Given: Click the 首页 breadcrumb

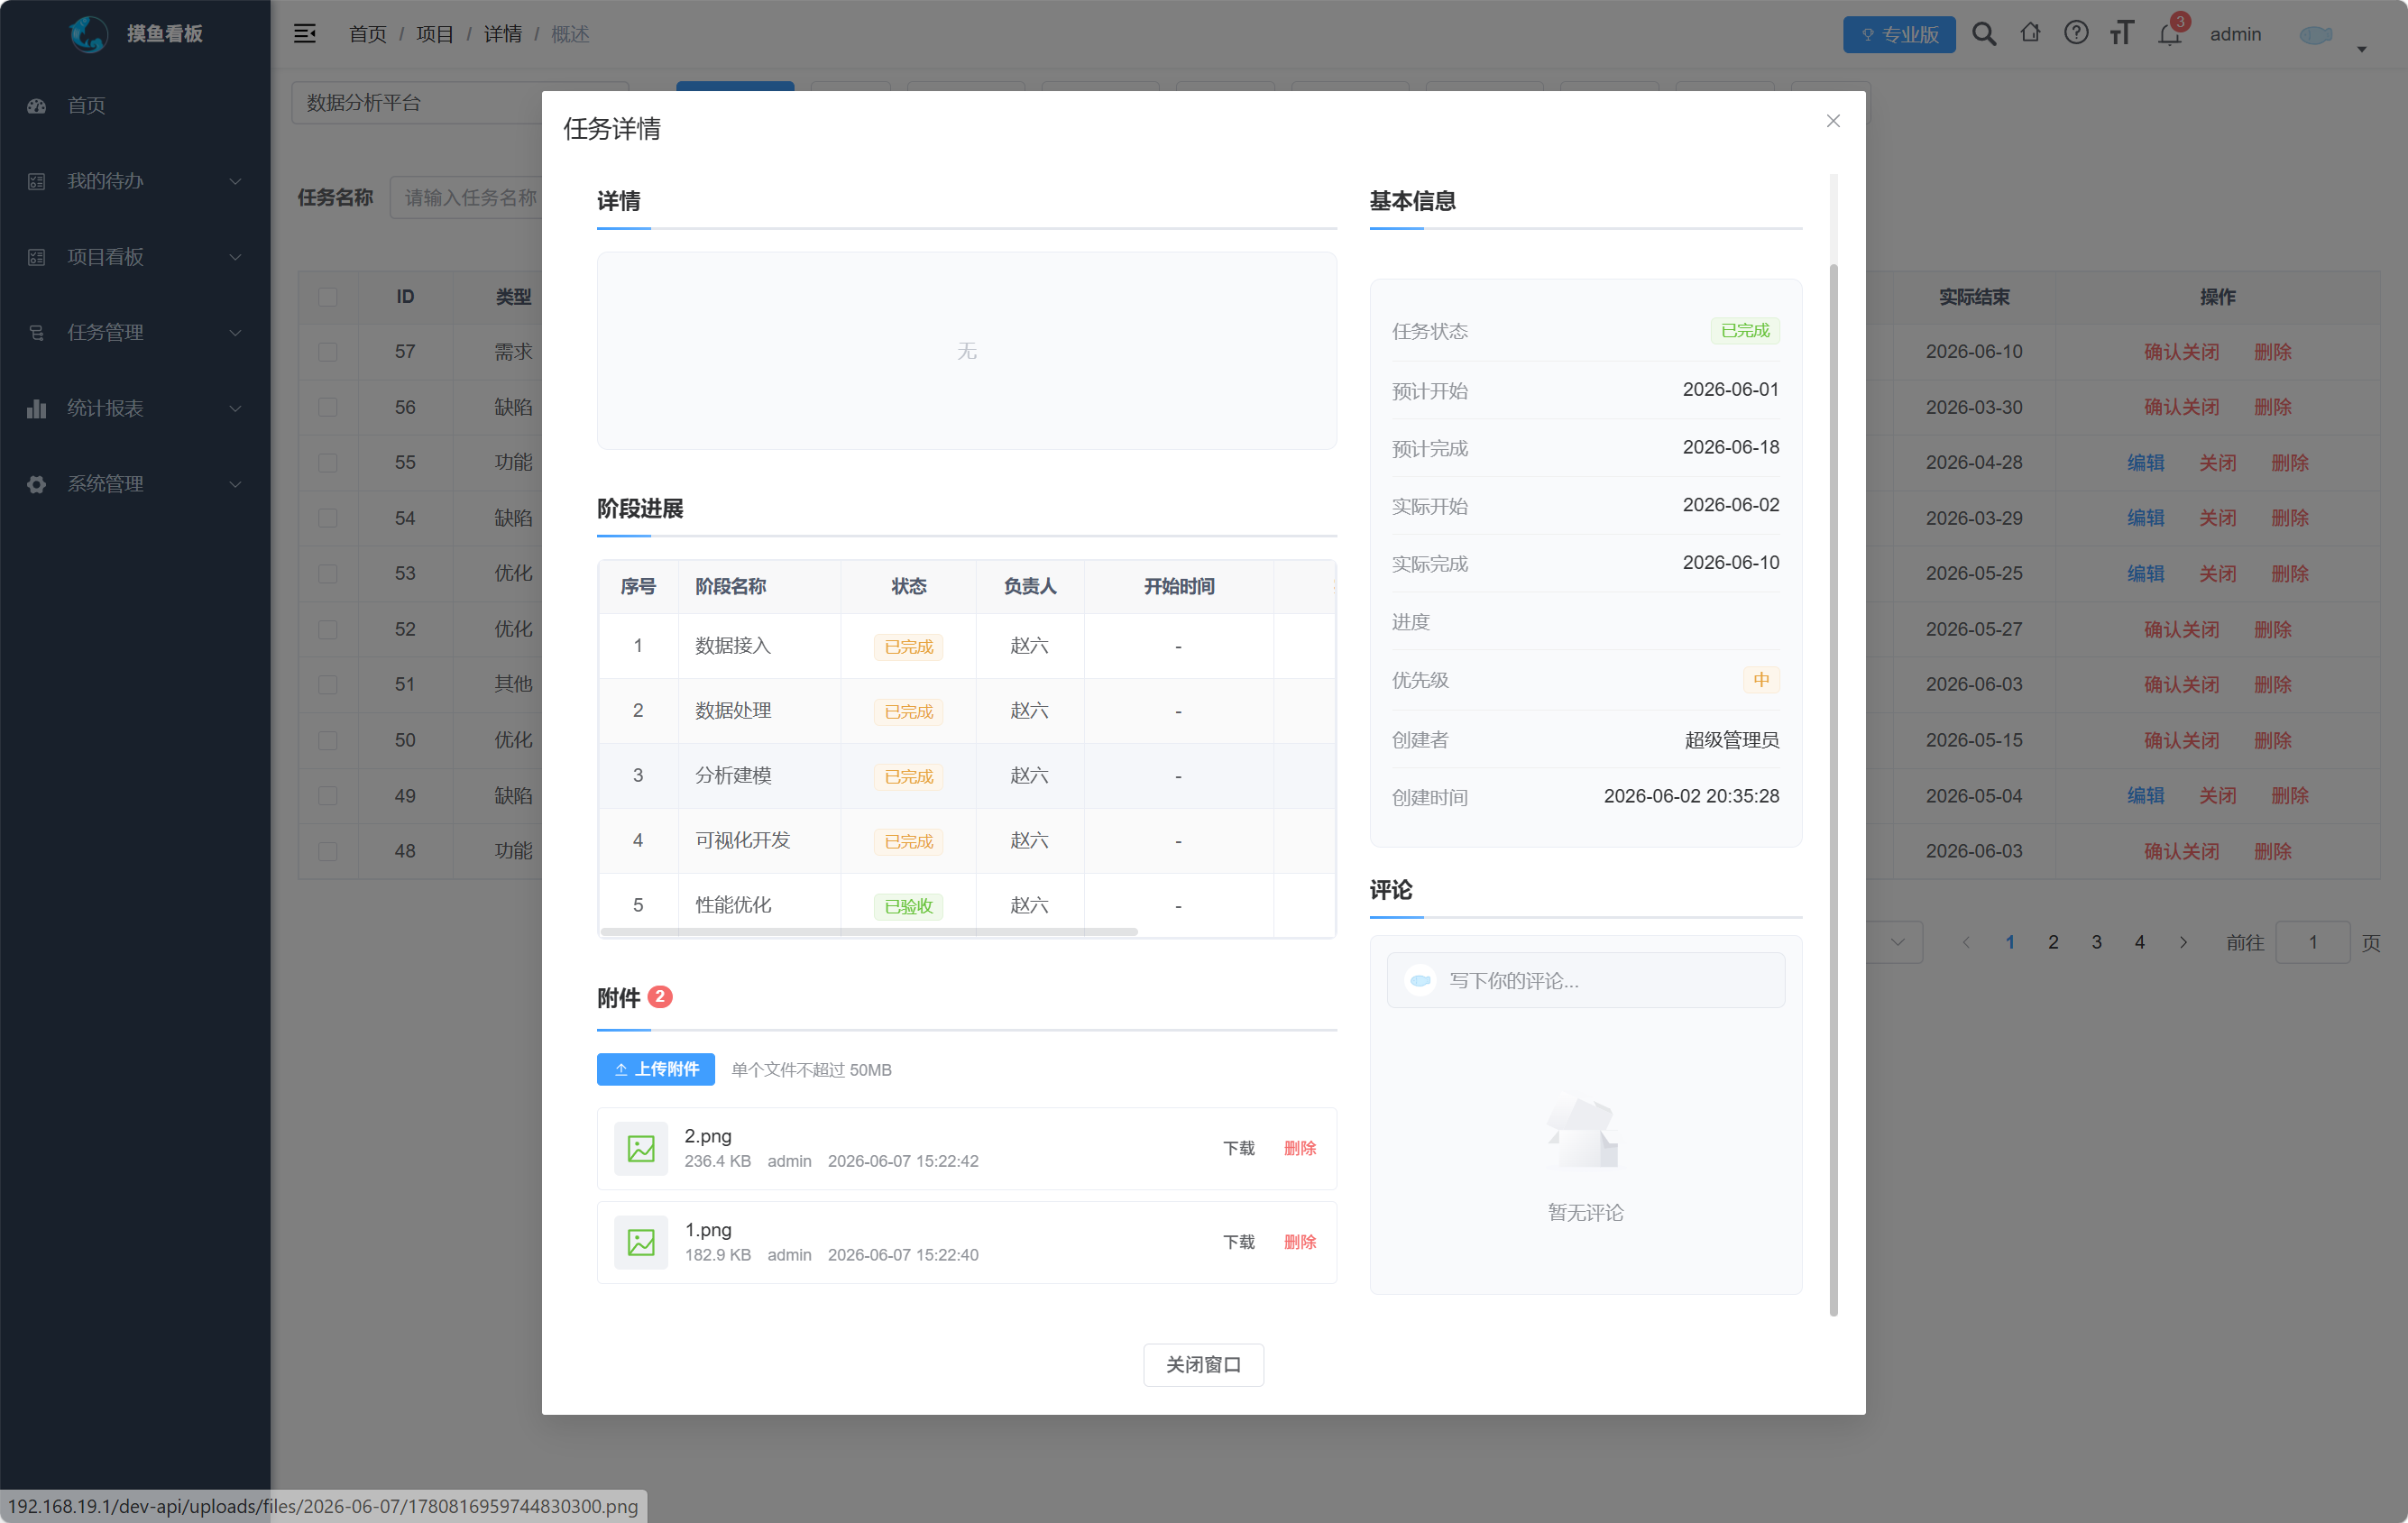Looking at the screenshot, I should [x=367, y=34].
